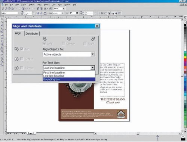Switch to the Distribute tab
The image size is (187, 142).
point(32,34)
